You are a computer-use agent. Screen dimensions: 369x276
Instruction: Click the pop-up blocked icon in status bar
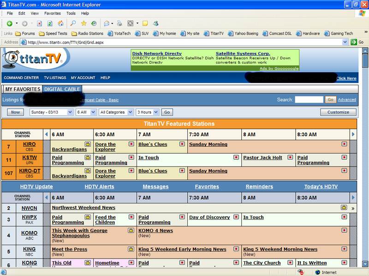click(301, 272)
